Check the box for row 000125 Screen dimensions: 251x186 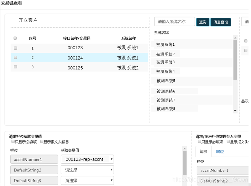pos(16,67)
